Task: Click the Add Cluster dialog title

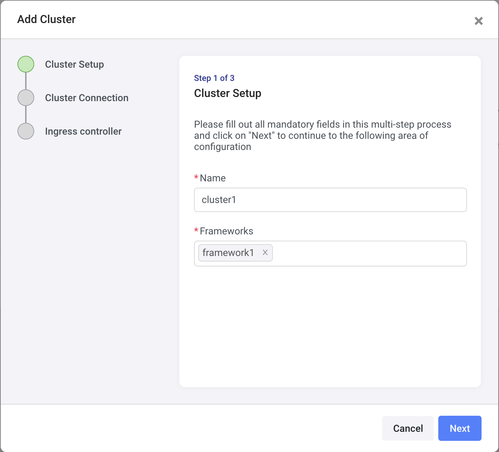Action: pyautogui.click(x=46, y=20)
